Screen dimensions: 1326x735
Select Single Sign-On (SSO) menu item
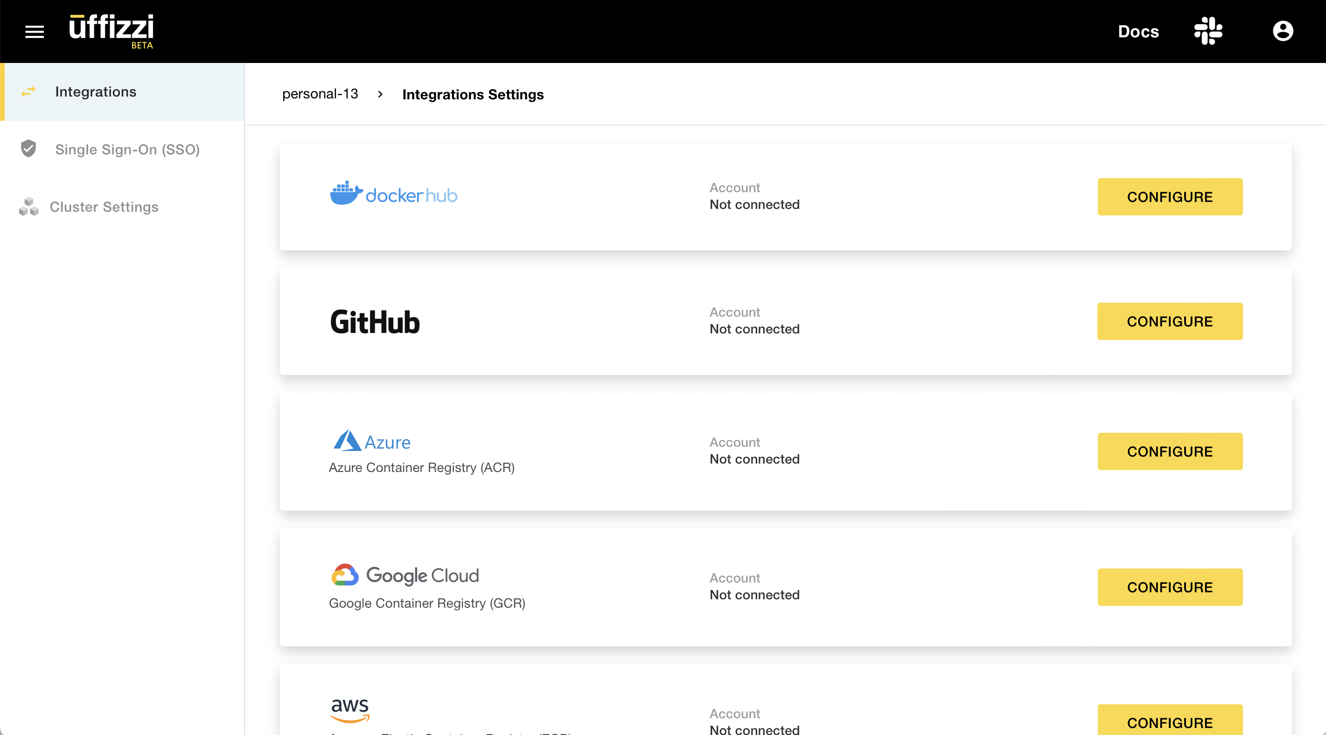point(127,149)
